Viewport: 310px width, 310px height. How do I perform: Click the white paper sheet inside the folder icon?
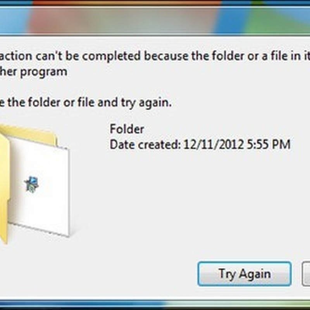click(38, 186)
